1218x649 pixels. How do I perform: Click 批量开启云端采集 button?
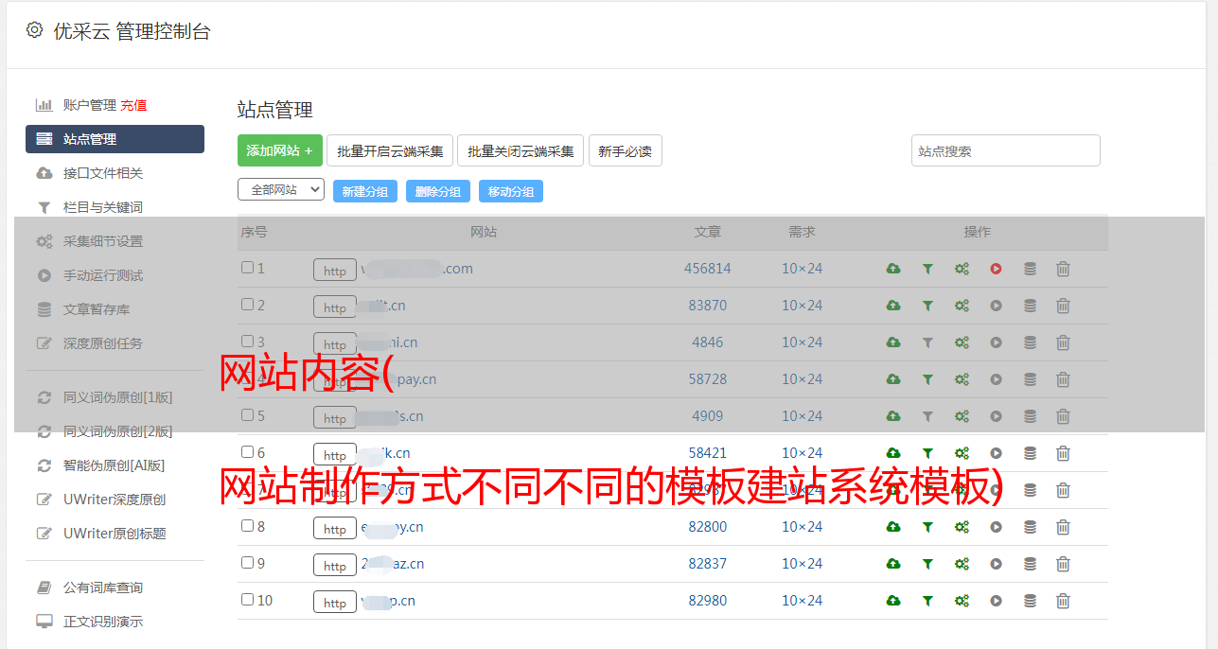point(390,150)
